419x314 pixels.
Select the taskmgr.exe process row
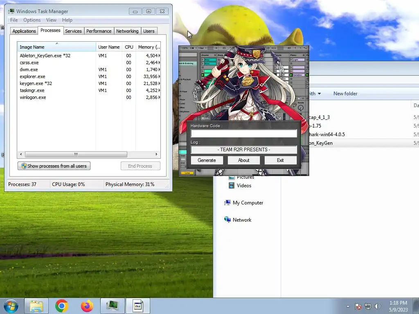point(89,90)
